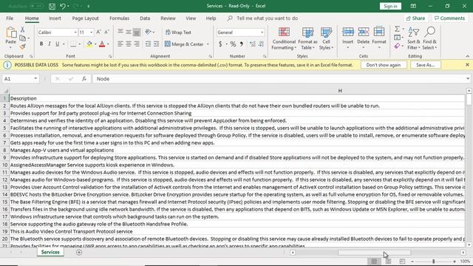Switch to the Formulas tab

click(x=119, y=18)
